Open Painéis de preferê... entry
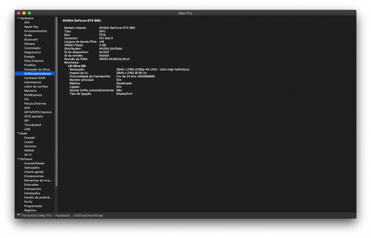371x238 pixels. tap(38, 197)
